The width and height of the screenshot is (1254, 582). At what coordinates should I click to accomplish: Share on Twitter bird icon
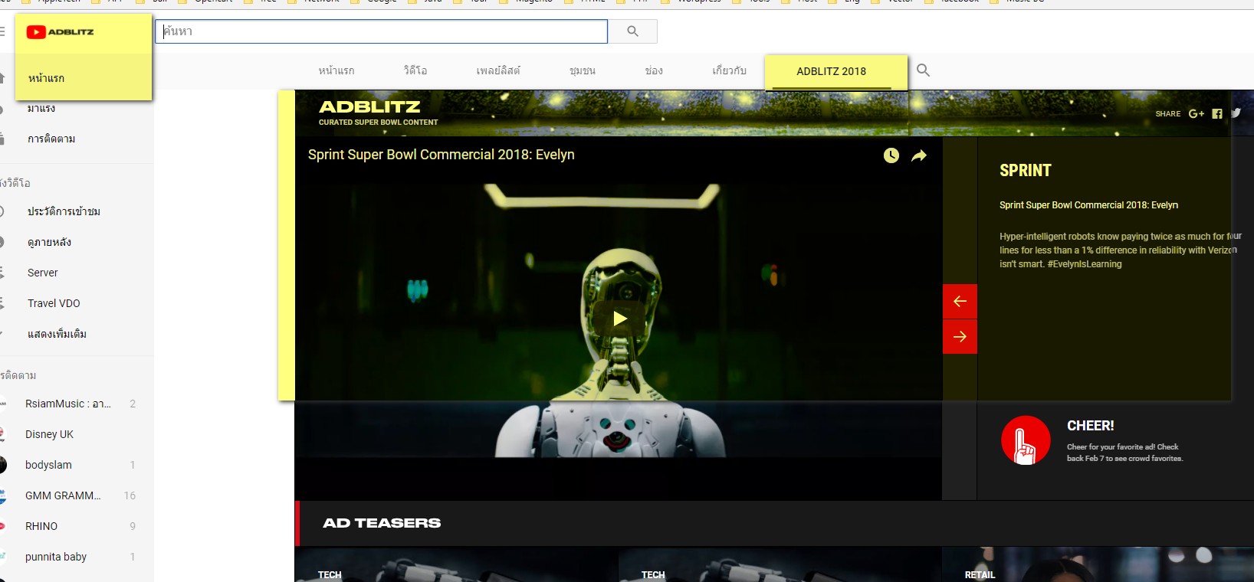tap(1236, 113)
